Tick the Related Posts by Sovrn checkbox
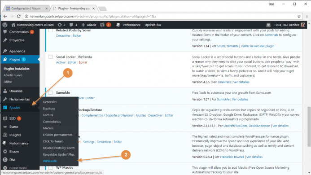This screenshot has width=311, height=175. [51, 30]
